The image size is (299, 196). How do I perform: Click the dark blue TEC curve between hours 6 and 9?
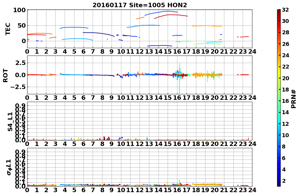coord(99,34)
